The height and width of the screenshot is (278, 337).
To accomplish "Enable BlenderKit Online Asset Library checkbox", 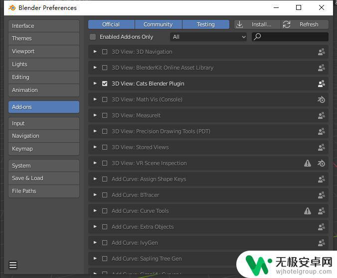I will pos(105,68).
